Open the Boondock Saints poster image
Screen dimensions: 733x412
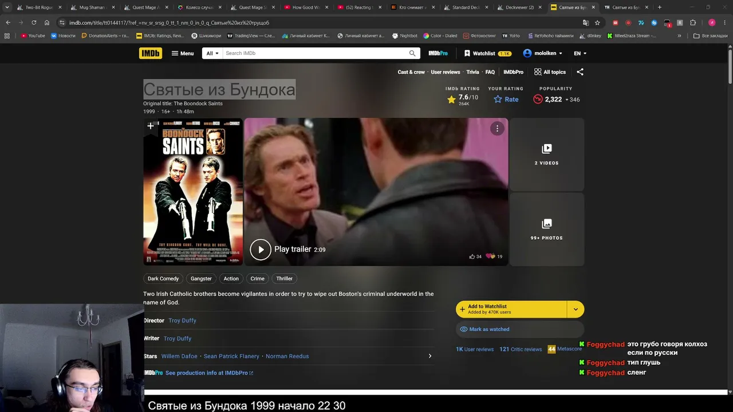(193, 192)
